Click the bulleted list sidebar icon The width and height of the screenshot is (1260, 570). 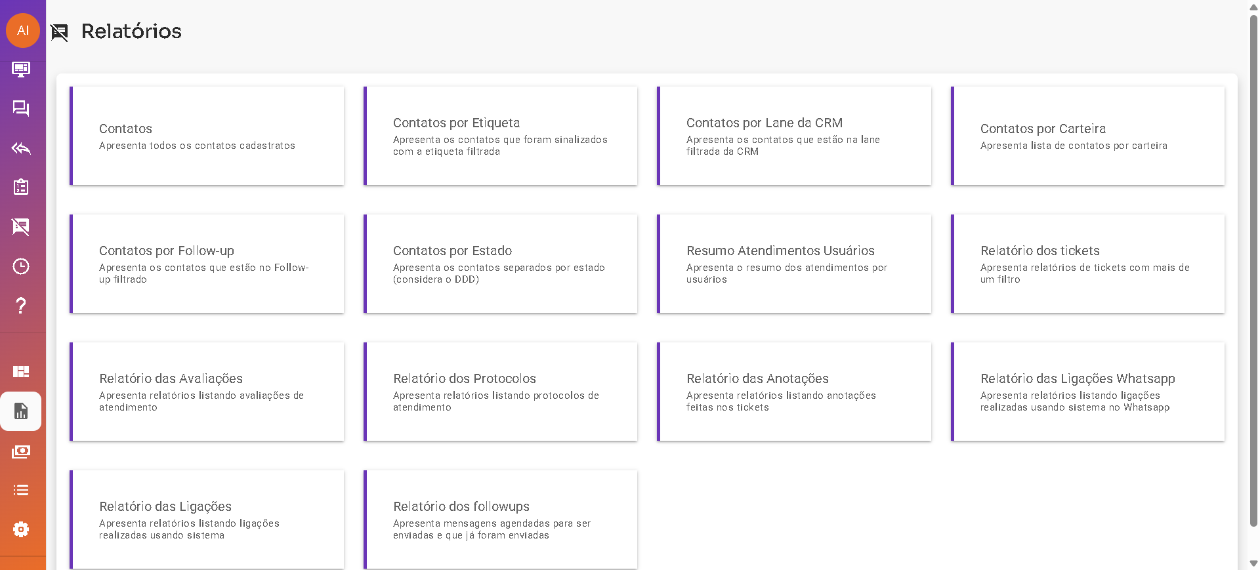point(21,490)
